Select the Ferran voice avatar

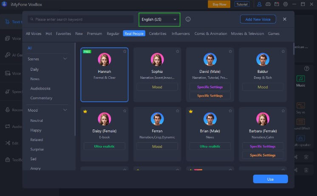(x=157, y=119)
